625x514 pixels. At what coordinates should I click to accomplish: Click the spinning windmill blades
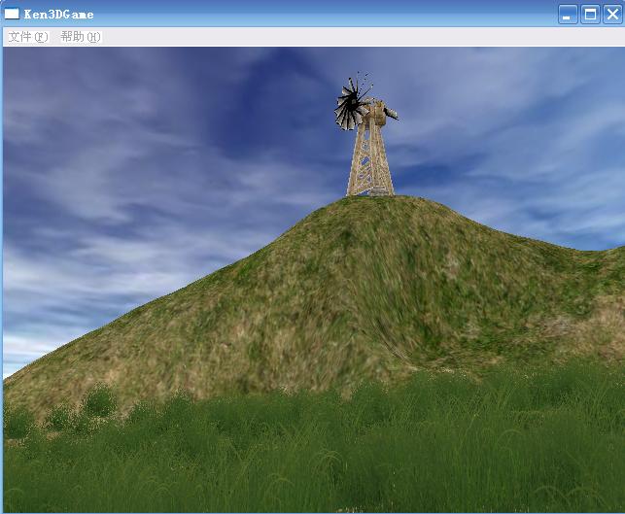(x=351, y=104)
